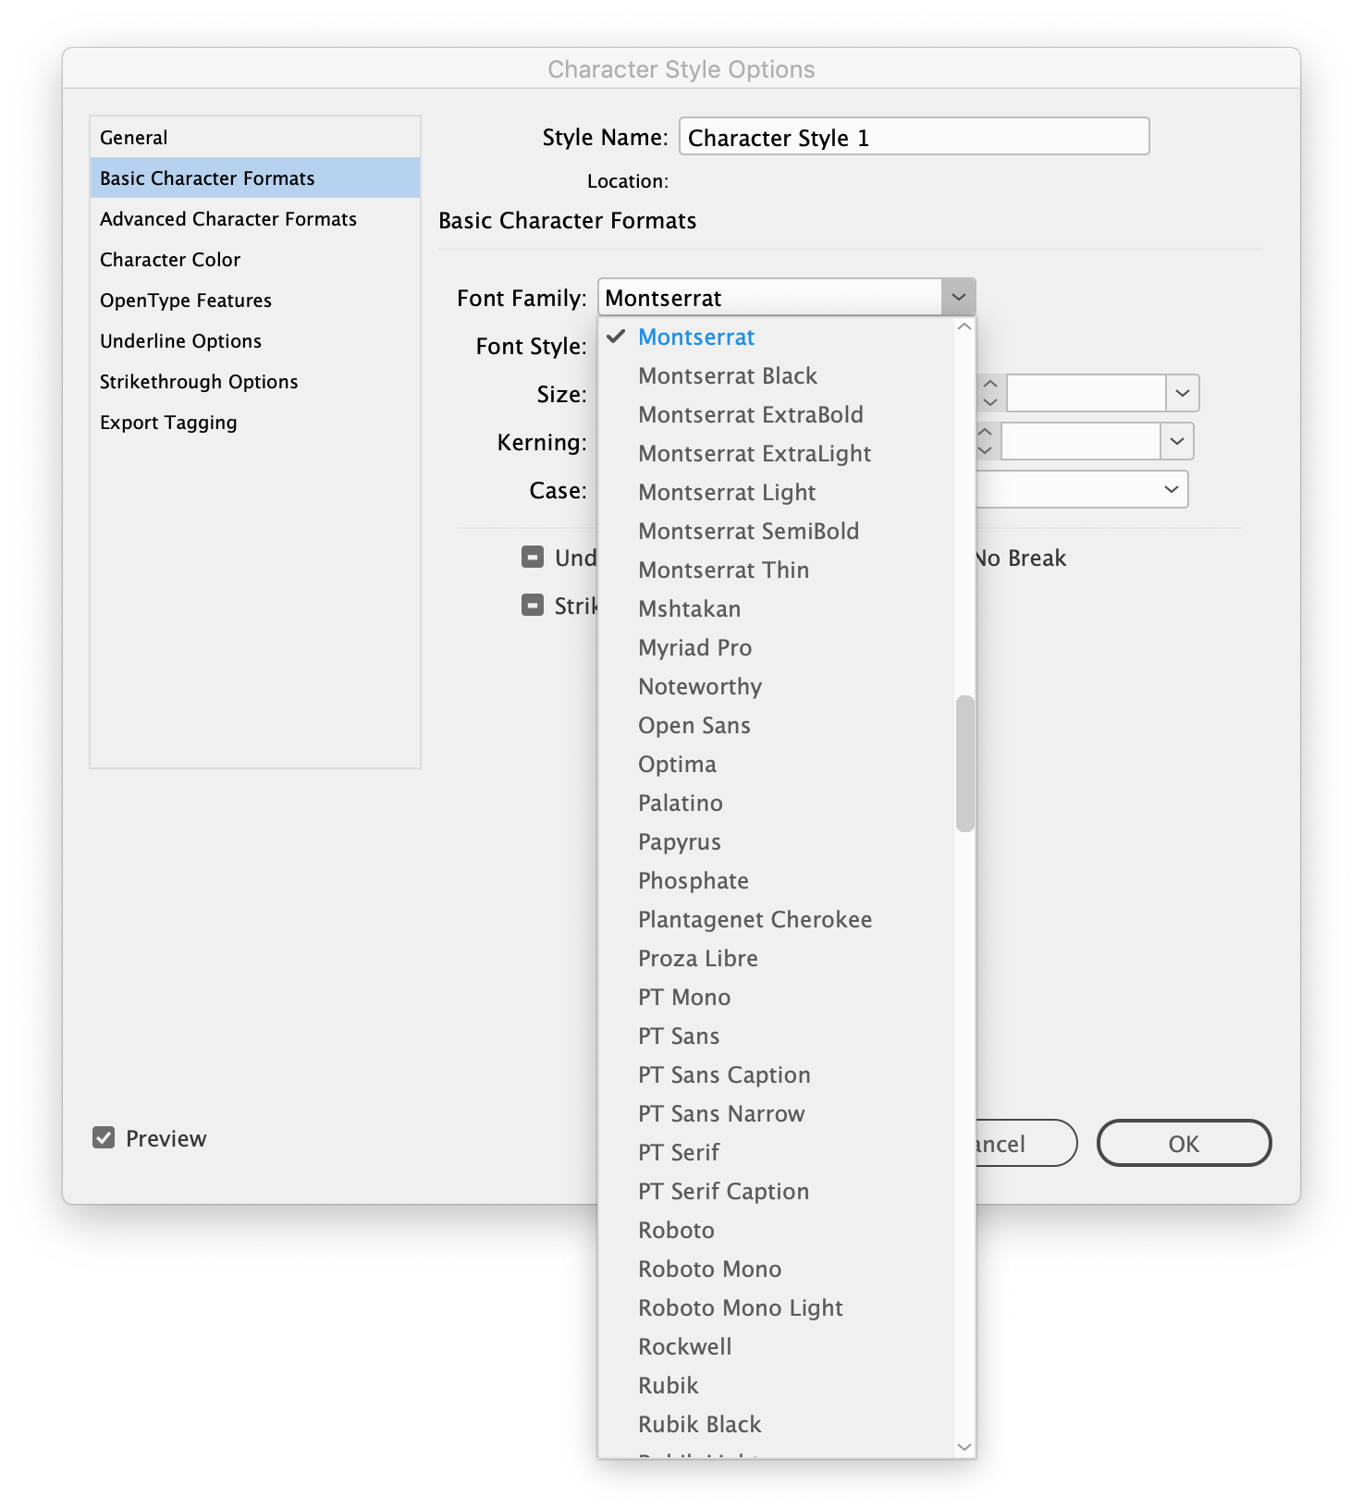Screen dimensions: 1363x1509
Task: Click the font list scrollbar thumb
Action: (x=965, y=764)
